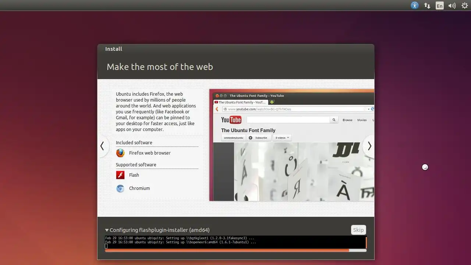Click the red close button of slideshow browser

point(217,96)
